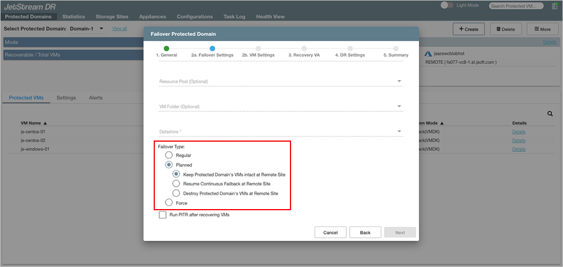Sort by VM Name arrow
The height and width of the screenshot is (267, 563).
45,123
